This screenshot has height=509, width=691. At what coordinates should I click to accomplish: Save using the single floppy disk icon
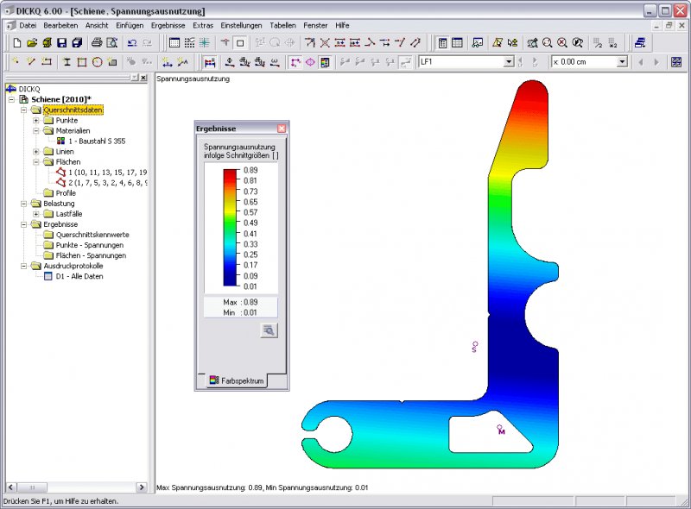[x=61, y=43]
